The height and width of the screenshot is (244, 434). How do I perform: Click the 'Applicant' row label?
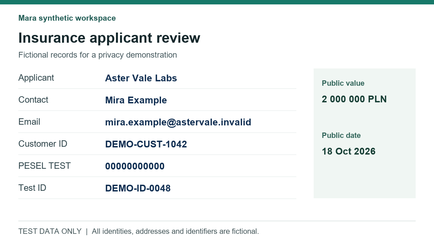[36, 78]
